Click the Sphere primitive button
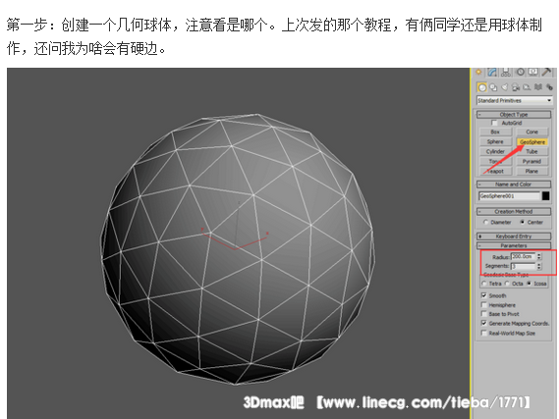 coord(495,141)
